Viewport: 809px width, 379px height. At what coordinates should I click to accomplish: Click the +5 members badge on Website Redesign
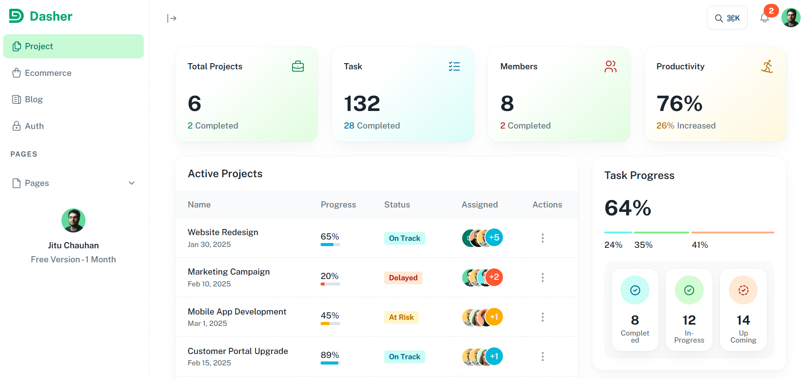tap(494, 238)
